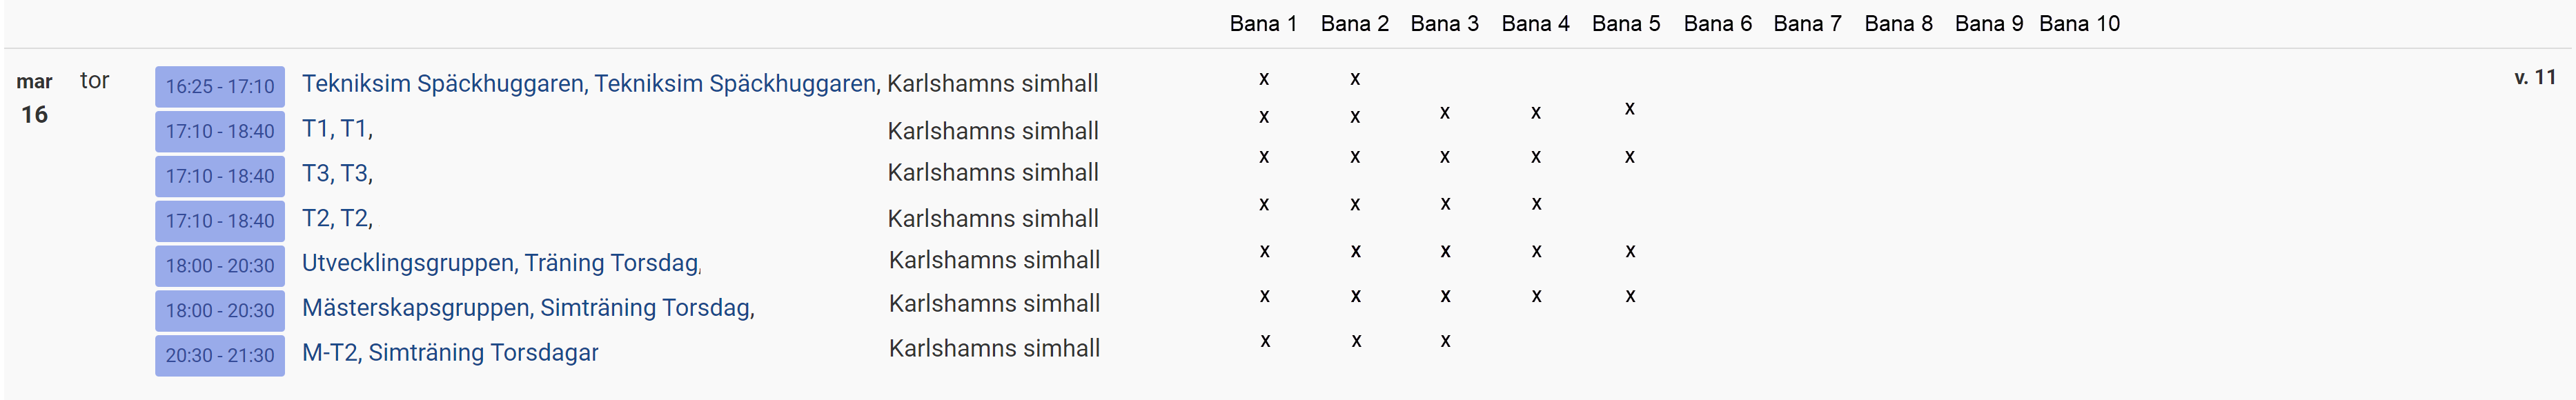The image size is (2576, 400).
Task: Click the 18:00 - 20:30 badge for Mästerskapsgruppen
Action: pyautogui.click(x=219, y=310)
